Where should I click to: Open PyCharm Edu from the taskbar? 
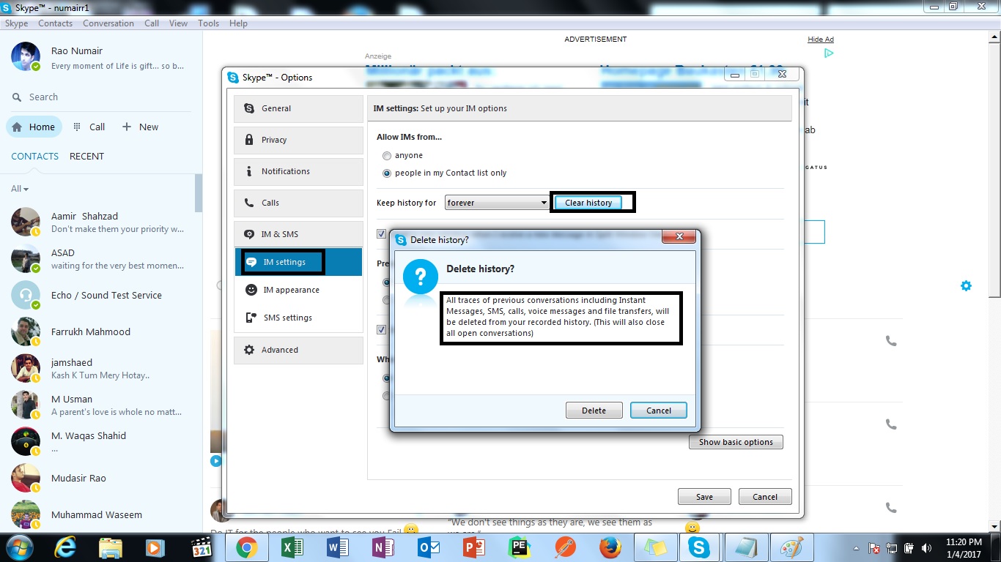pyautogui.click(x=520, y=547)
